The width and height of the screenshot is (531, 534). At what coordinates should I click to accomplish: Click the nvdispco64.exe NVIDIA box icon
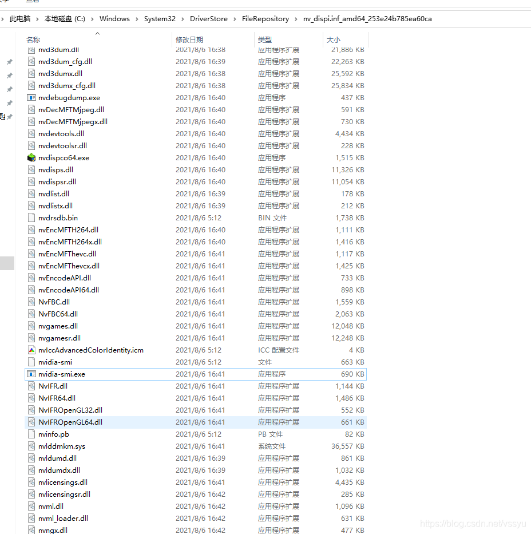coord(31,157)
